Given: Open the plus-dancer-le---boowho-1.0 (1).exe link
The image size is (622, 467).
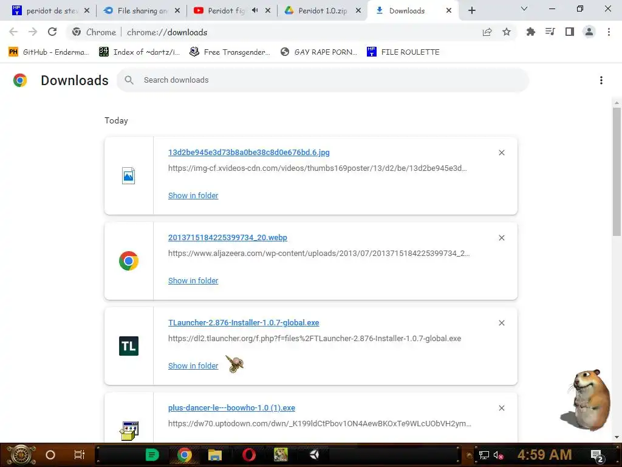Looking at the screenshot, I should [231, 408].
